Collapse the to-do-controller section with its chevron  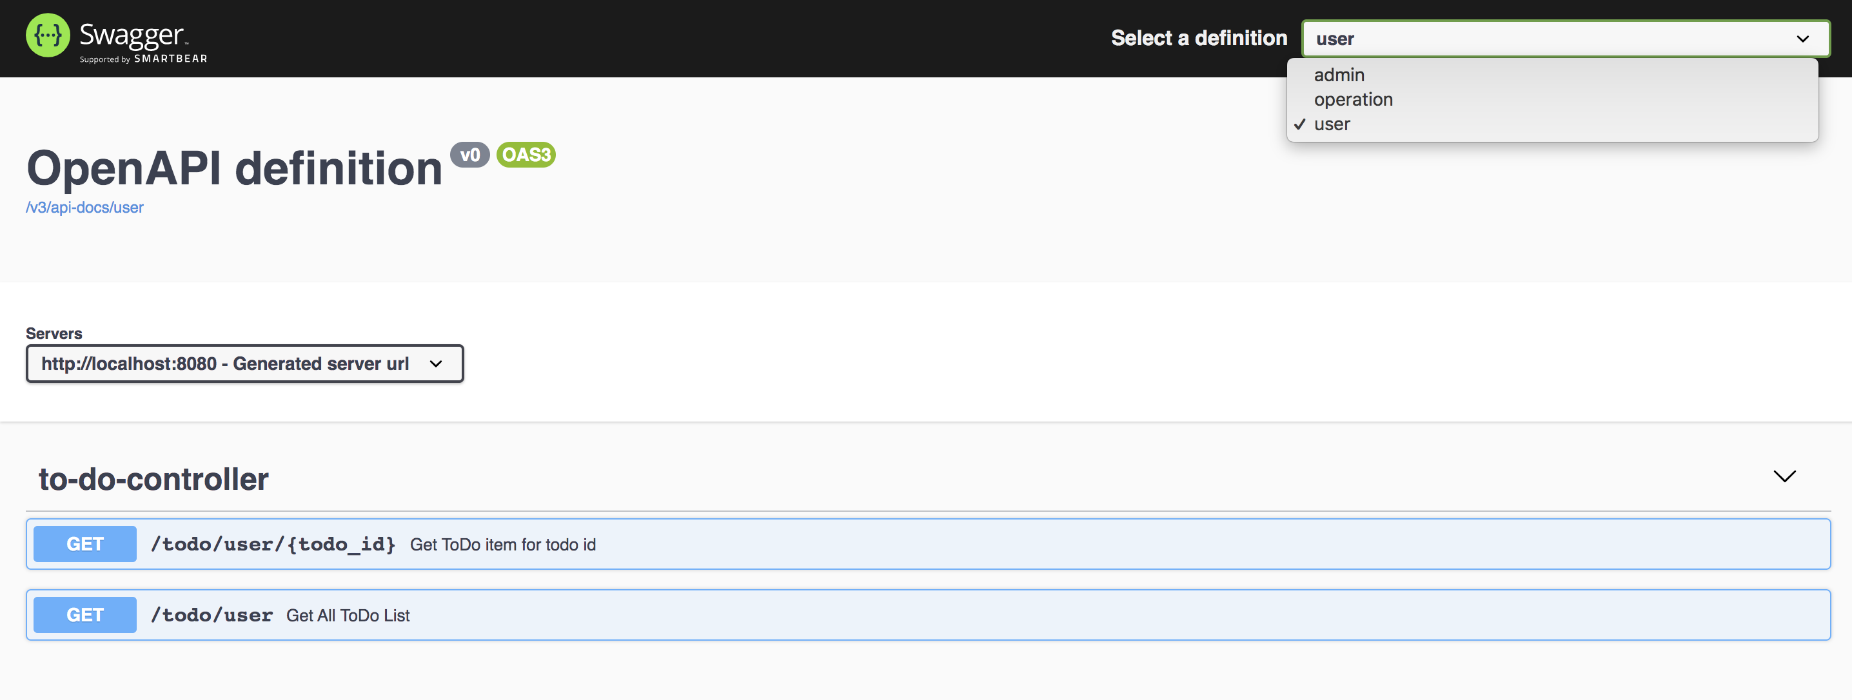click(x=1784, y=477)
